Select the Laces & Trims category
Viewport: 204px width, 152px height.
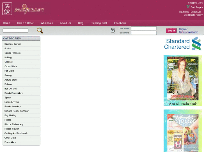(21, 102)
